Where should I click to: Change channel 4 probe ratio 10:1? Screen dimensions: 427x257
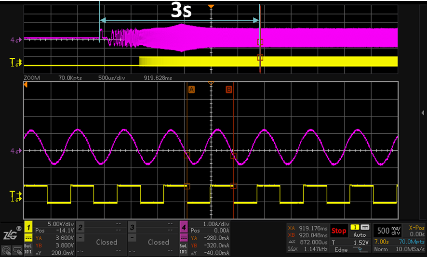[x=184, y=252]
